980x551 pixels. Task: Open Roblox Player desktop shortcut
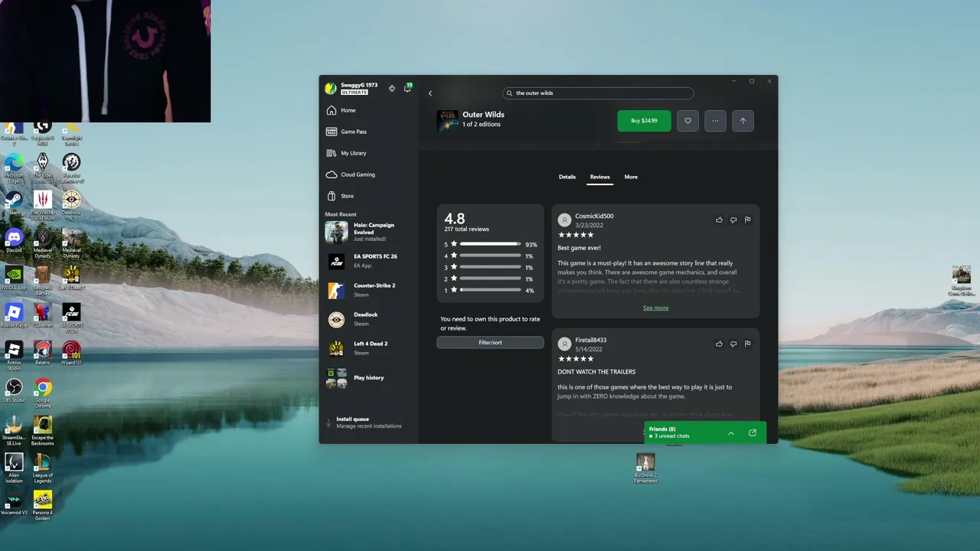(x=14, y=315)
